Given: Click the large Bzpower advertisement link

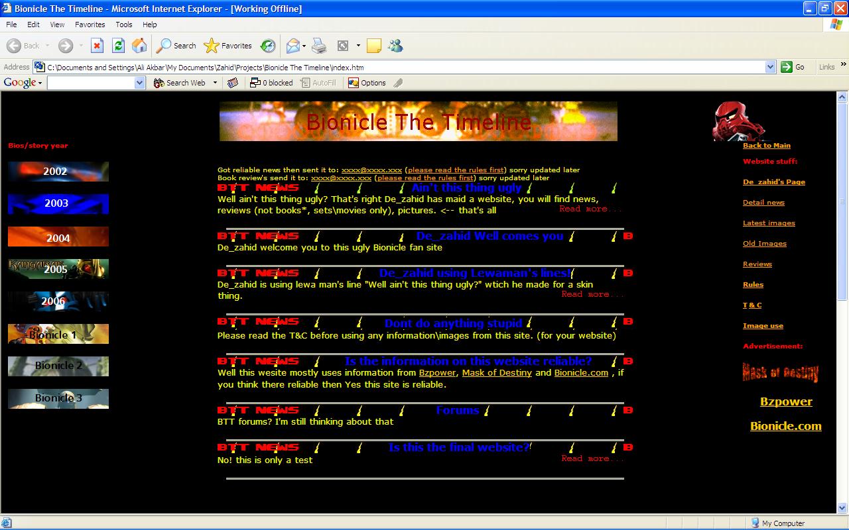Looking at the screenshot, I should [786, 401].
